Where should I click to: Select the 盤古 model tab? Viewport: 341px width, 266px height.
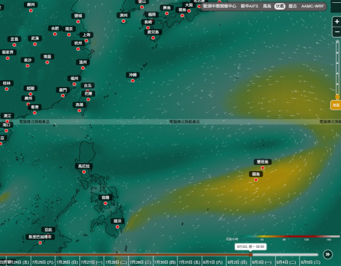tap(293, 6)
